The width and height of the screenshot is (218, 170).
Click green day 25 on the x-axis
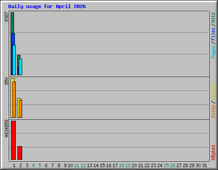point(166,165)
